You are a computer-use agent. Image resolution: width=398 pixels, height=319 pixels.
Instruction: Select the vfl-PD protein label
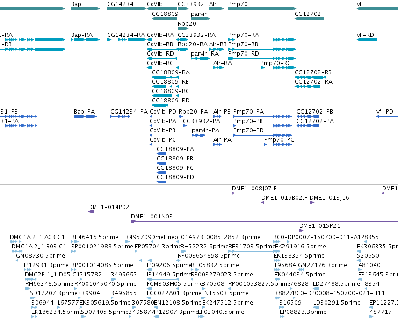(385, 112)
